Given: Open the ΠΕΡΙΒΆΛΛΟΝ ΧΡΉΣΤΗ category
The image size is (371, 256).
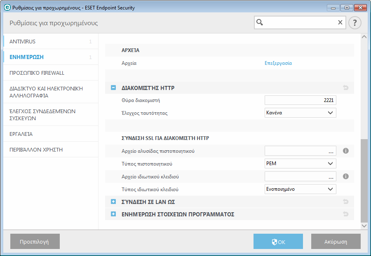Looking at the screenshot, I should tap(51, 149).
